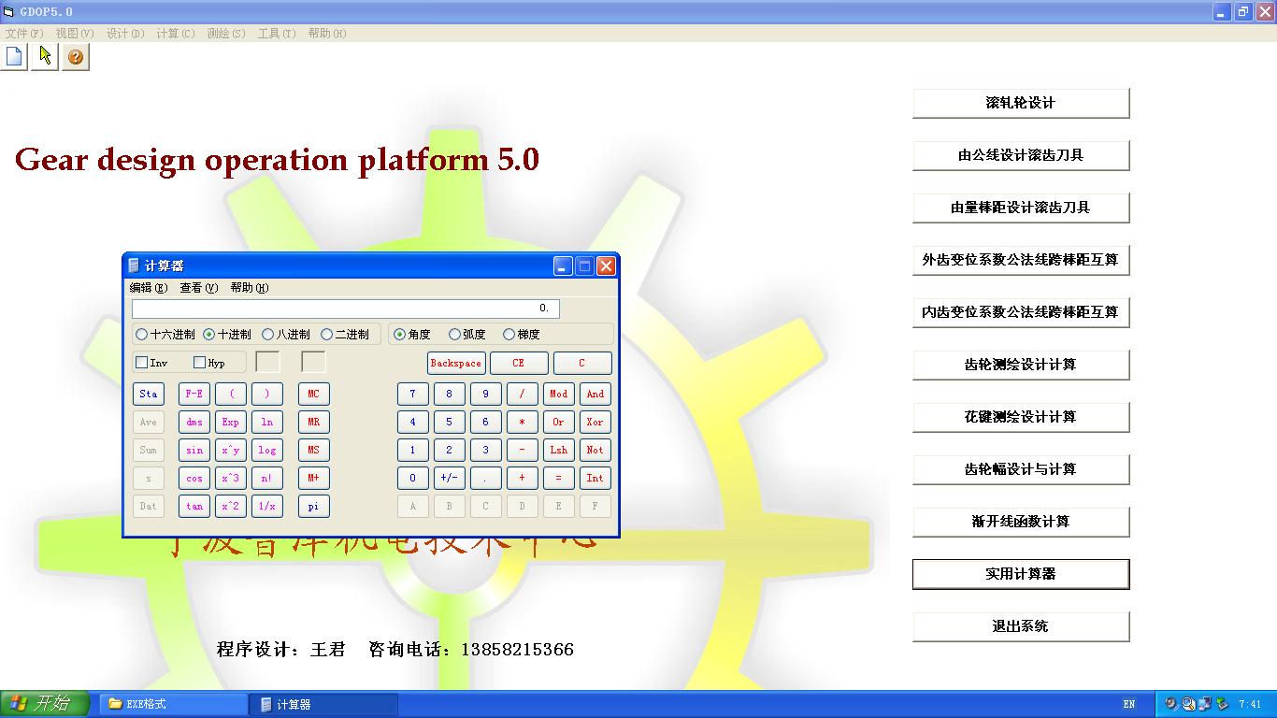
Task: Click the n! factorial button
Action: tap(267, 478)
